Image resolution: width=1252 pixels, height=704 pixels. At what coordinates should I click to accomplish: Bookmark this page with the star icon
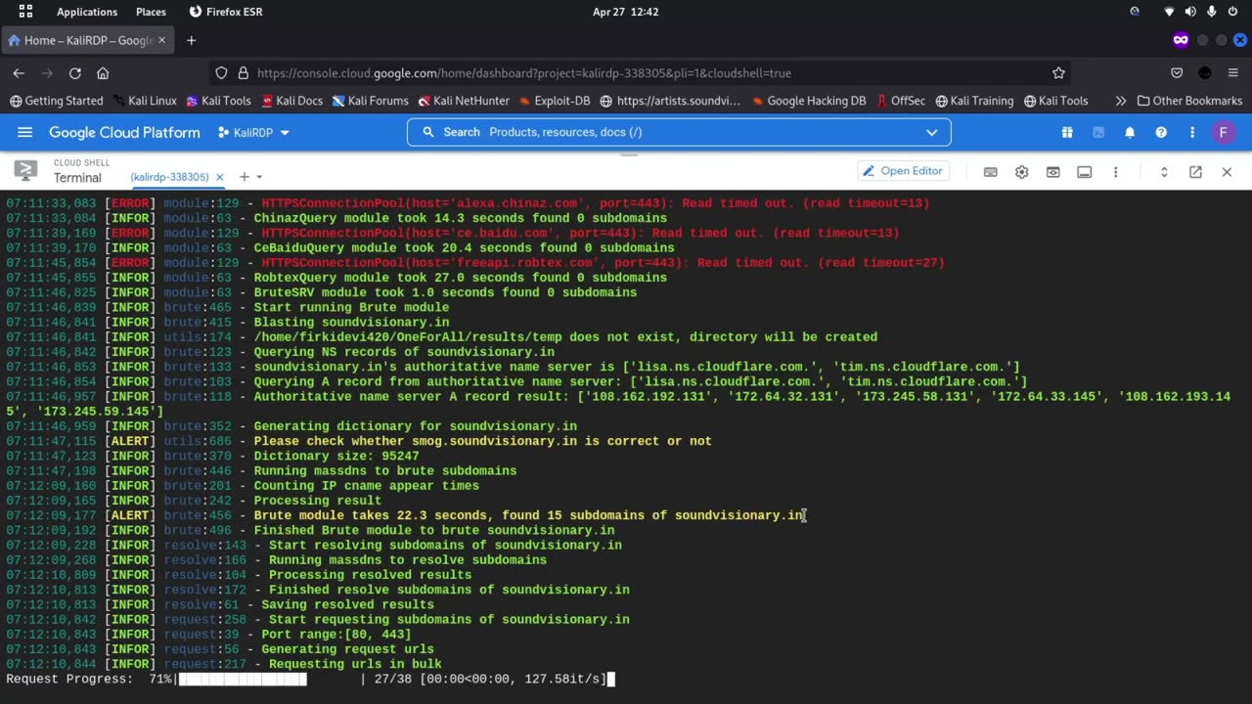1058,73
